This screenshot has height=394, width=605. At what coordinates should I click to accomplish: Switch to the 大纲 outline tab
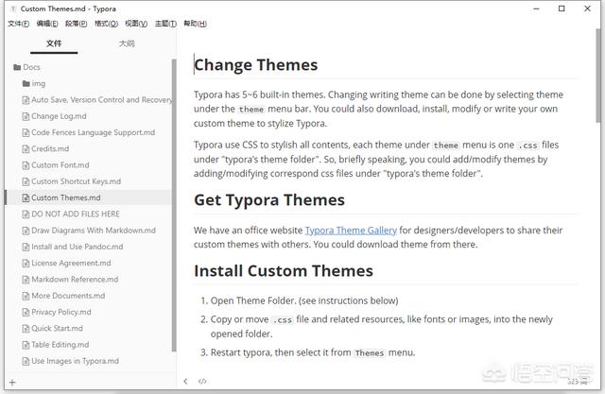[127, 43]
